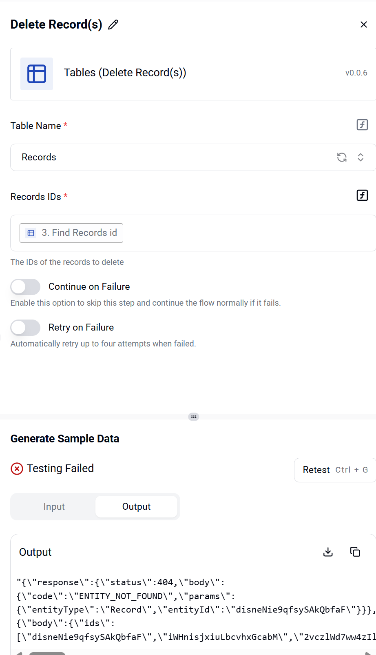Click the Tables piece icon
Screen dimensions: 376x655
(37, 74)
